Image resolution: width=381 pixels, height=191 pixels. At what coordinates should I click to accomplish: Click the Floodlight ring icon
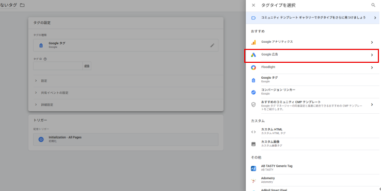(x=253, y=67)
